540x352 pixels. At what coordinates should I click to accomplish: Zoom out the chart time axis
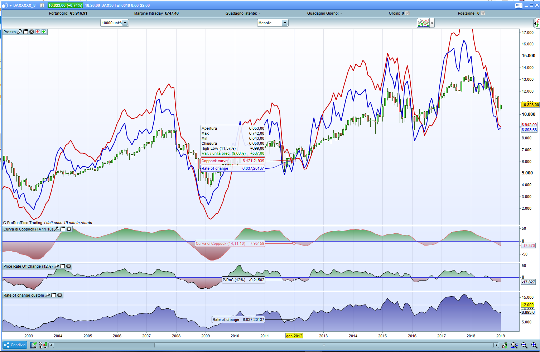click(x=524, y=345)
